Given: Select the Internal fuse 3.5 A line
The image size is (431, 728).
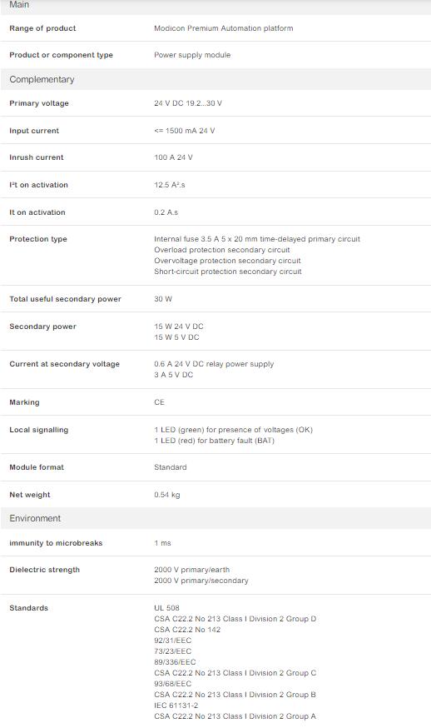Looking at the screenshot, I should [257, 239].
